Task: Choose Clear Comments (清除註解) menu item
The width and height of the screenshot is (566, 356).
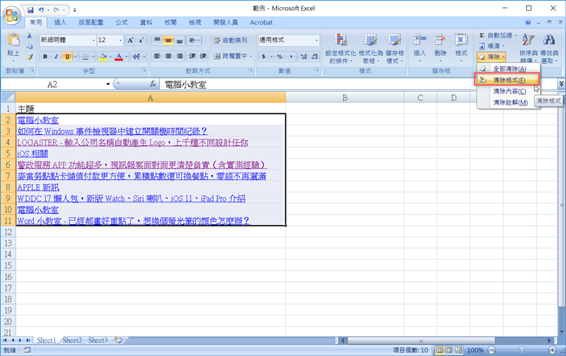Action: pyautogui.click(x=509, y=103)
